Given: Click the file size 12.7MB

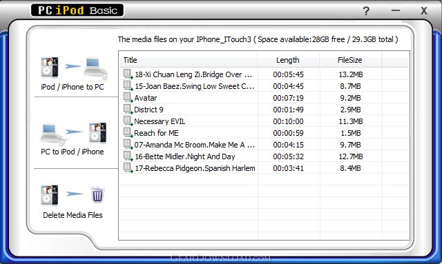Looking at the screenshot, I should (x=351, y=156).
